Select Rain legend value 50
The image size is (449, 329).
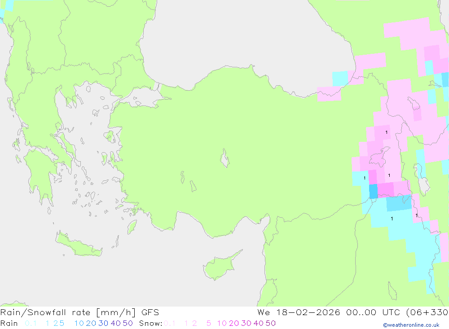[x=128, y=323]
